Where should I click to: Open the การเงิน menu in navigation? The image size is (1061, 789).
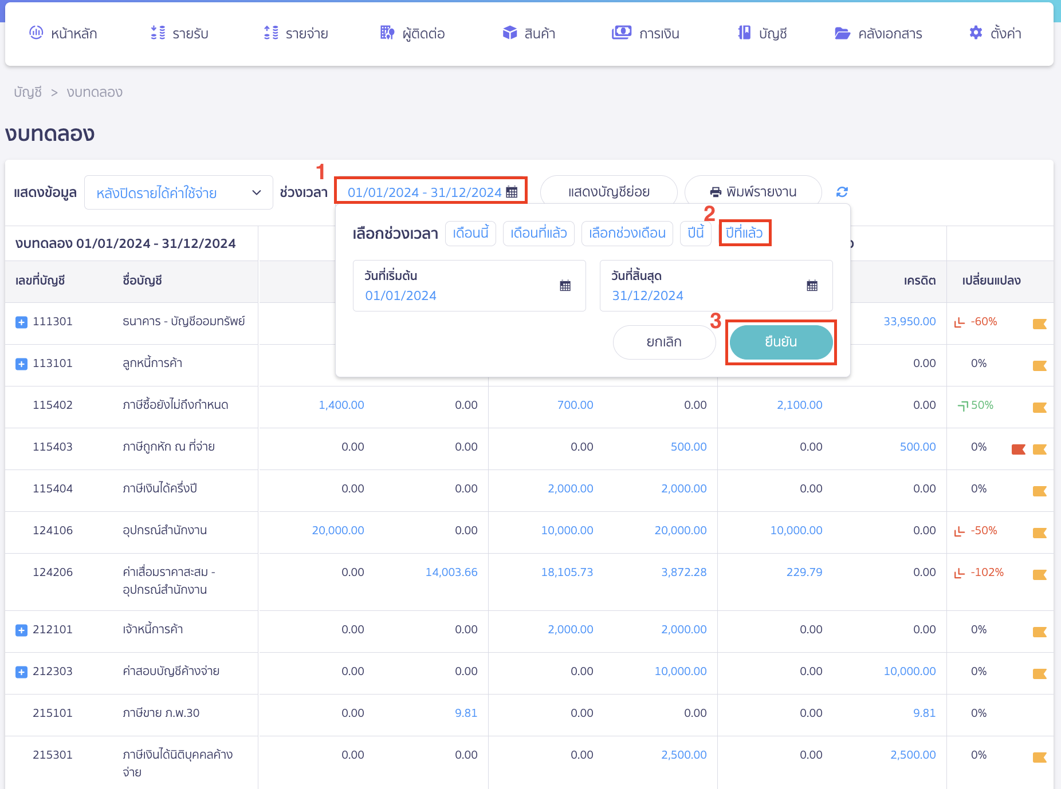point(646,33)
